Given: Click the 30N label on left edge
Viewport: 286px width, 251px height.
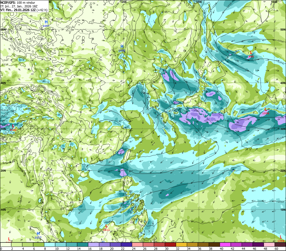Looking at the screenshot, I should click(3, 129).
